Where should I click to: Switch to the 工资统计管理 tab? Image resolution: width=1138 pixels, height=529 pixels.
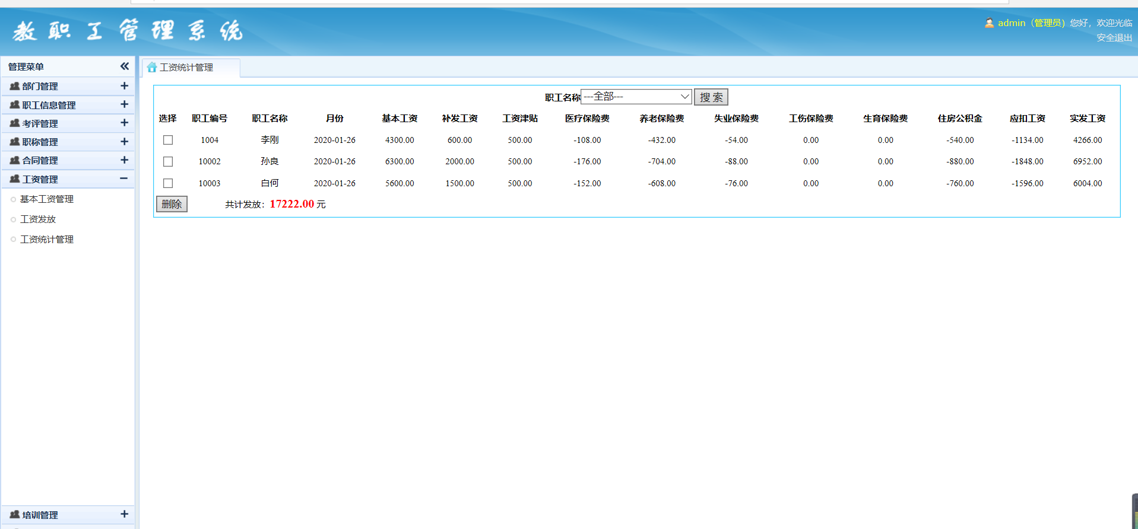[x=186, y=68]
